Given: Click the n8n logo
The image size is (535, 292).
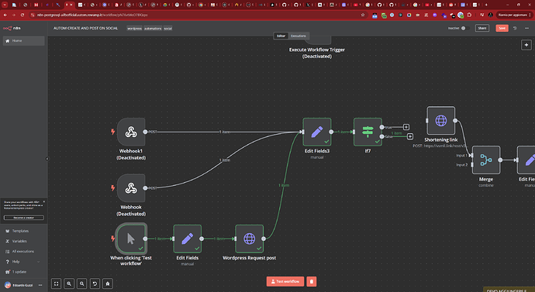Looking at the screenshot, I should [x=12, y=29].
